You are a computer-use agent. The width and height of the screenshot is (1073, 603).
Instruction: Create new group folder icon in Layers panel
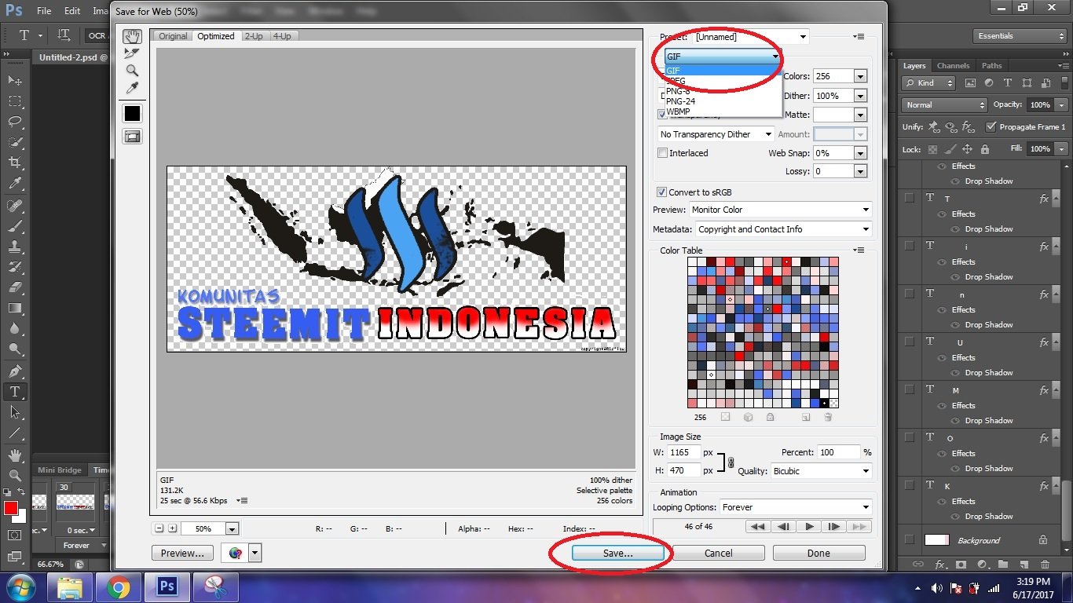coord(1003,564)
